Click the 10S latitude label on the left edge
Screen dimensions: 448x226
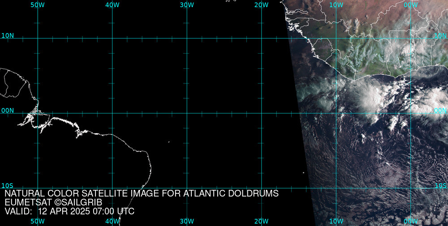(8, 186)
